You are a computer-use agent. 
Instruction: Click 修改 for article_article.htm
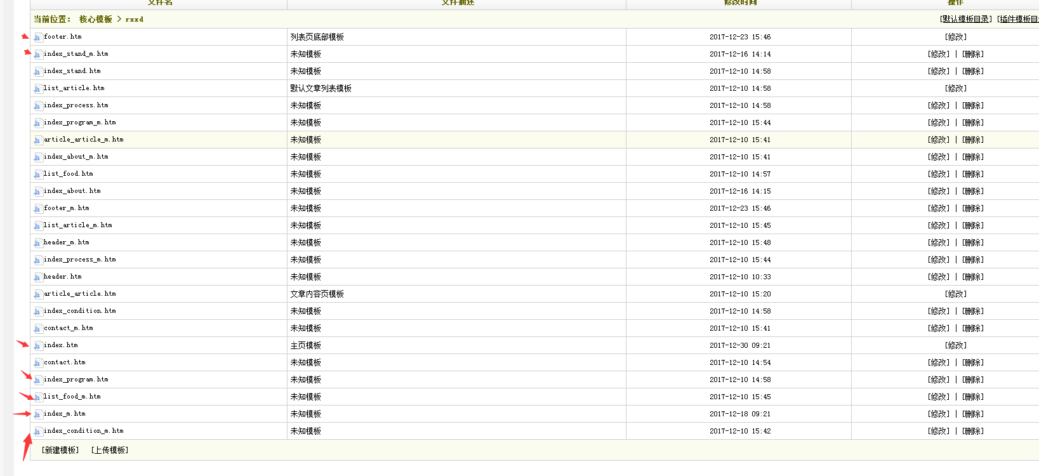(x=956, y=294)
